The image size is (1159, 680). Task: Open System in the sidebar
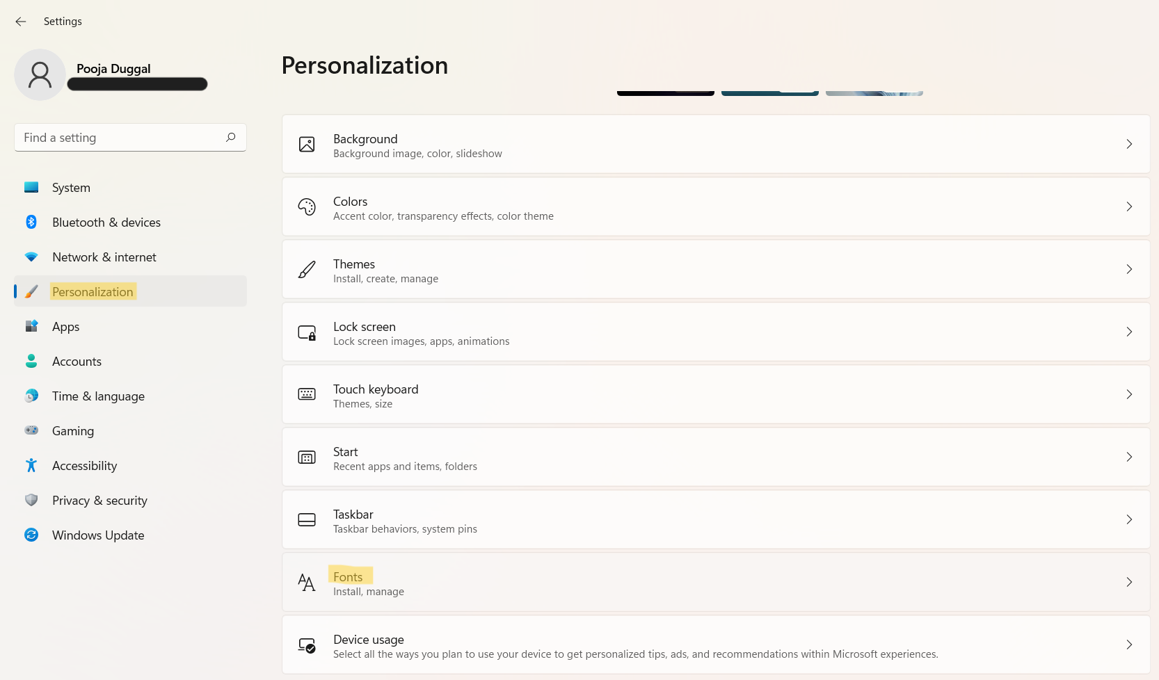[x=71, y=188]
